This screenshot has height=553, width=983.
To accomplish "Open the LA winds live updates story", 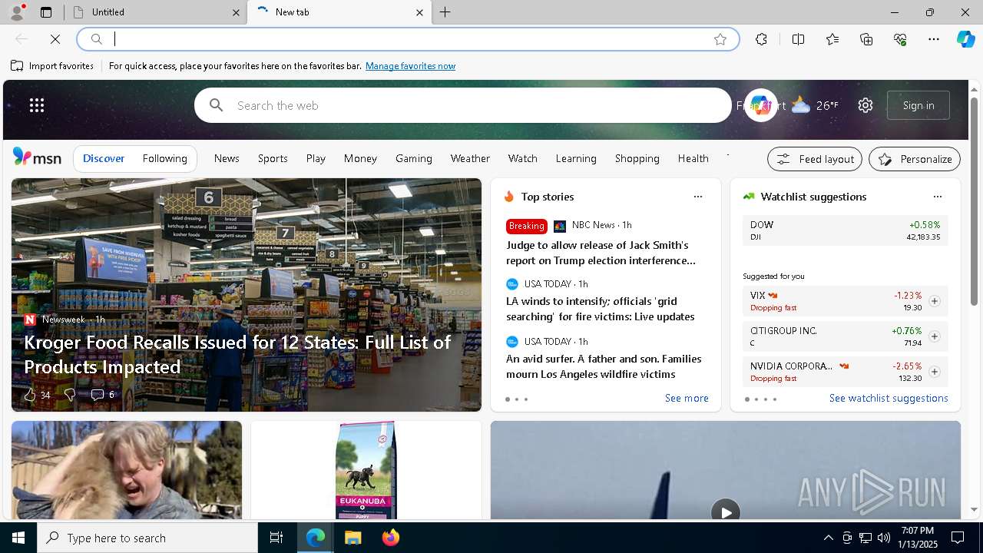I will (x=601, y=309).
